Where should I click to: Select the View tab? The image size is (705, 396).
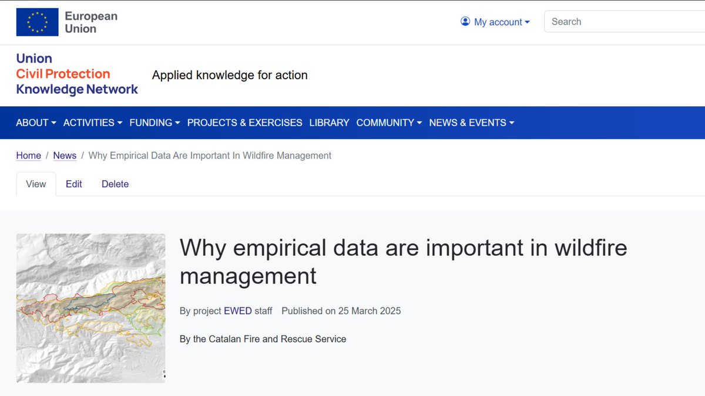click(x=36, y=184)
